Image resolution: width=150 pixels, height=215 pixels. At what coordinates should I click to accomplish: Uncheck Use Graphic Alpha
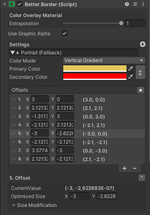pyautogui.click(x=64, y=33)
